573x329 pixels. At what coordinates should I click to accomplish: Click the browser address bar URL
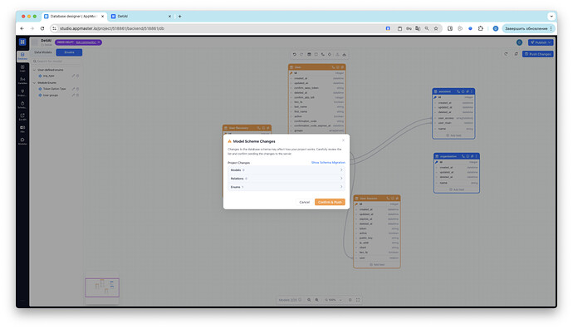[112, 28]
